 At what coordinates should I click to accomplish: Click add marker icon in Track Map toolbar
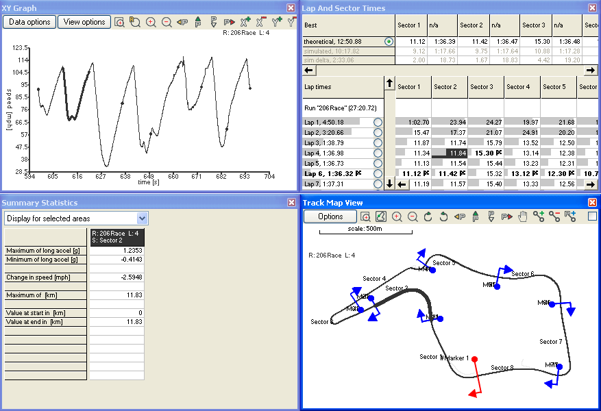coord(539,216)
